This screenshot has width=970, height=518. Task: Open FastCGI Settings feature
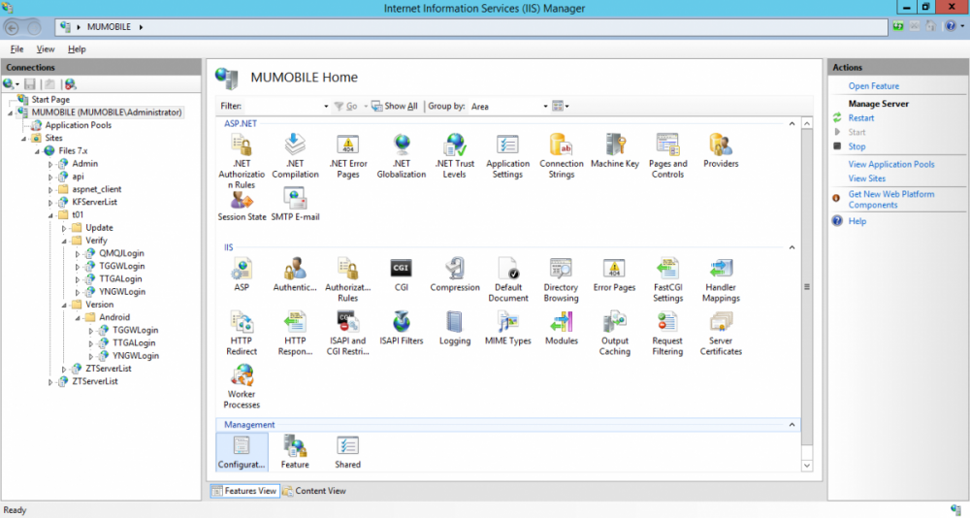pyautogui.click(x=667, y=279)
